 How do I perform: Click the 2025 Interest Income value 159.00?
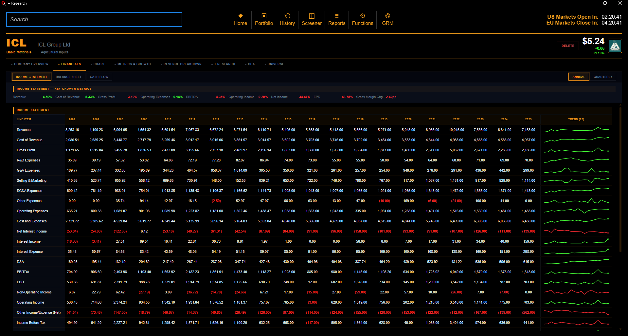click(x=528, y=242)
